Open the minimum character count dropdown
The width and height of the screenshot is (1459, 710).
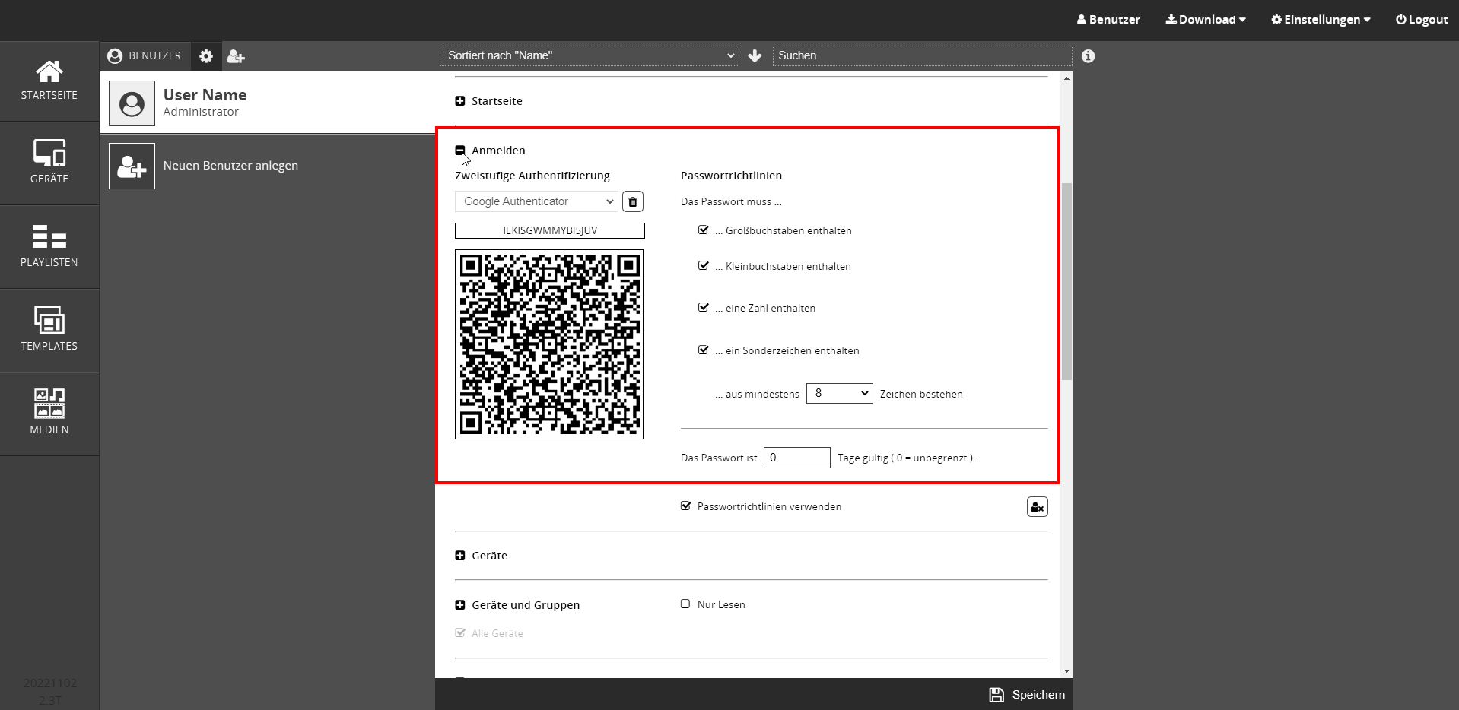[x=839, y=393]
